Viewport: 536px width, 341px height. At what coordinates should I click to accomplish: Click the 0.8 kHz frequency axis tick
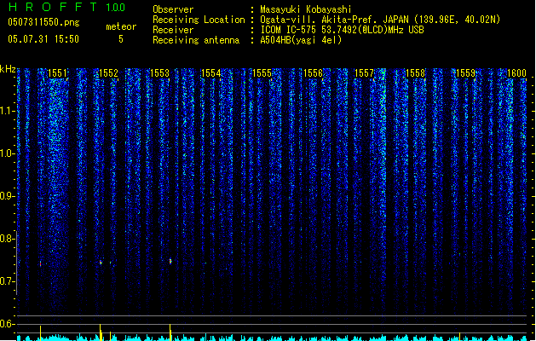[8, 239]
